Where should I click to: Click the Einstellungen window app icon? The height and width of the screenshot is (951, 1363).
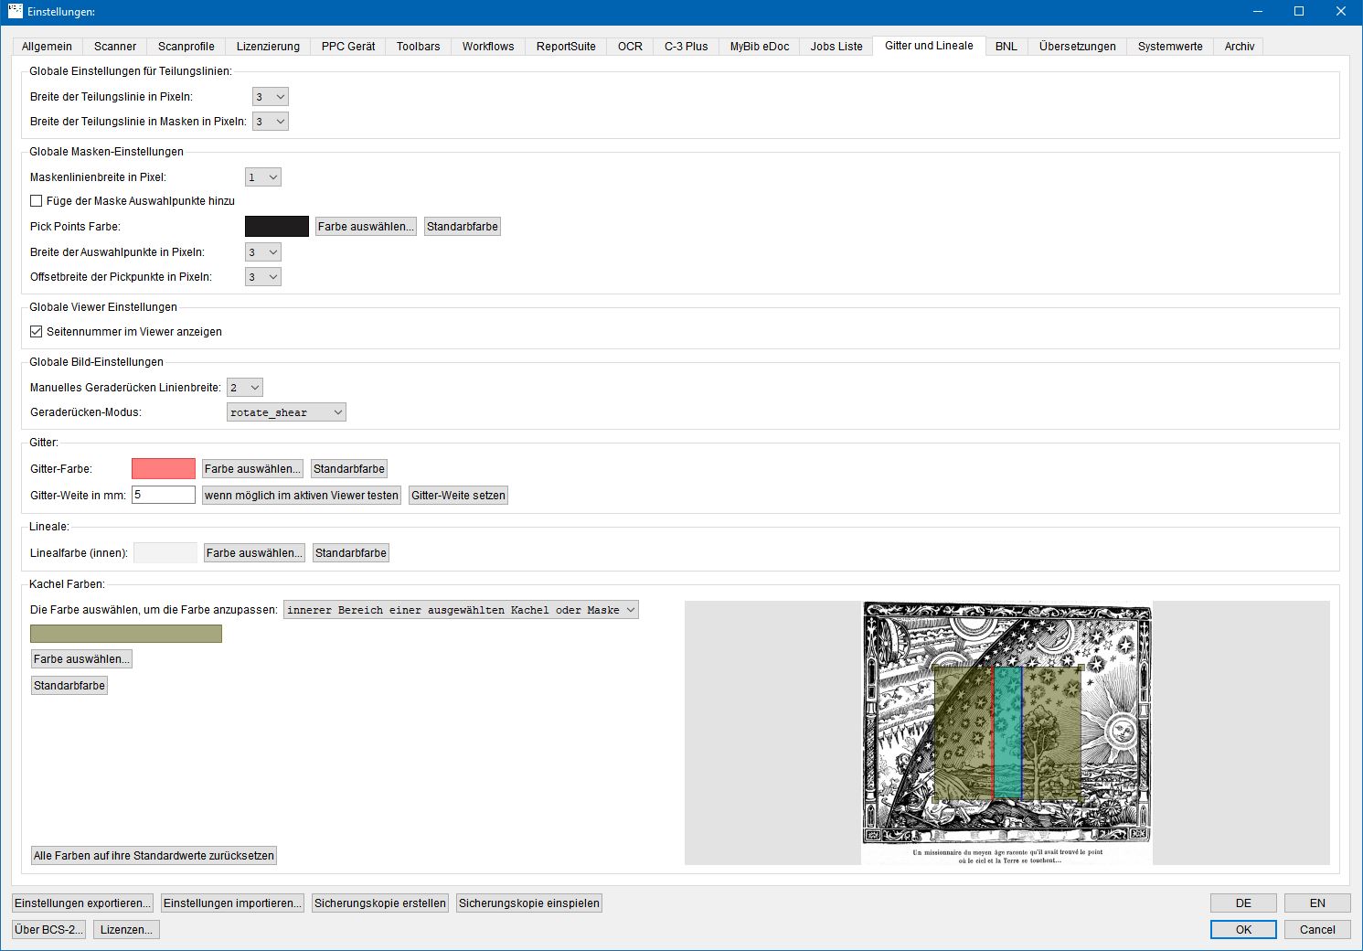(x=15, y=12)
